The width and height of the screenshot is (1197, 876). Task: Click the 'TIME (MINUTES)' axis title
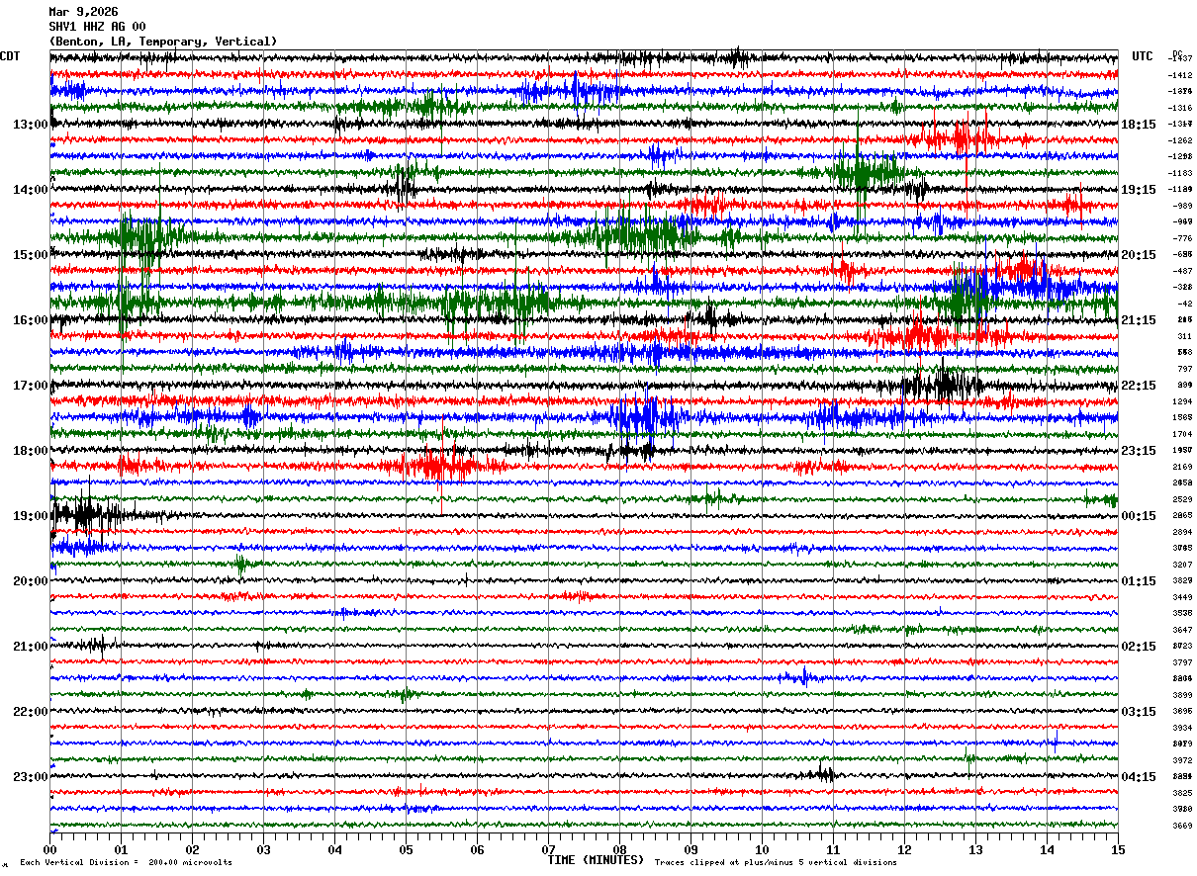point(596,860)
